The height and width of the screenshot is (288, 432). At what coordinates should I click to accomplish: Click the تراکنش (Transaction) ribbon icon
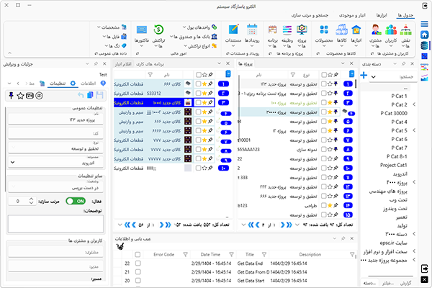click(159, 32)
